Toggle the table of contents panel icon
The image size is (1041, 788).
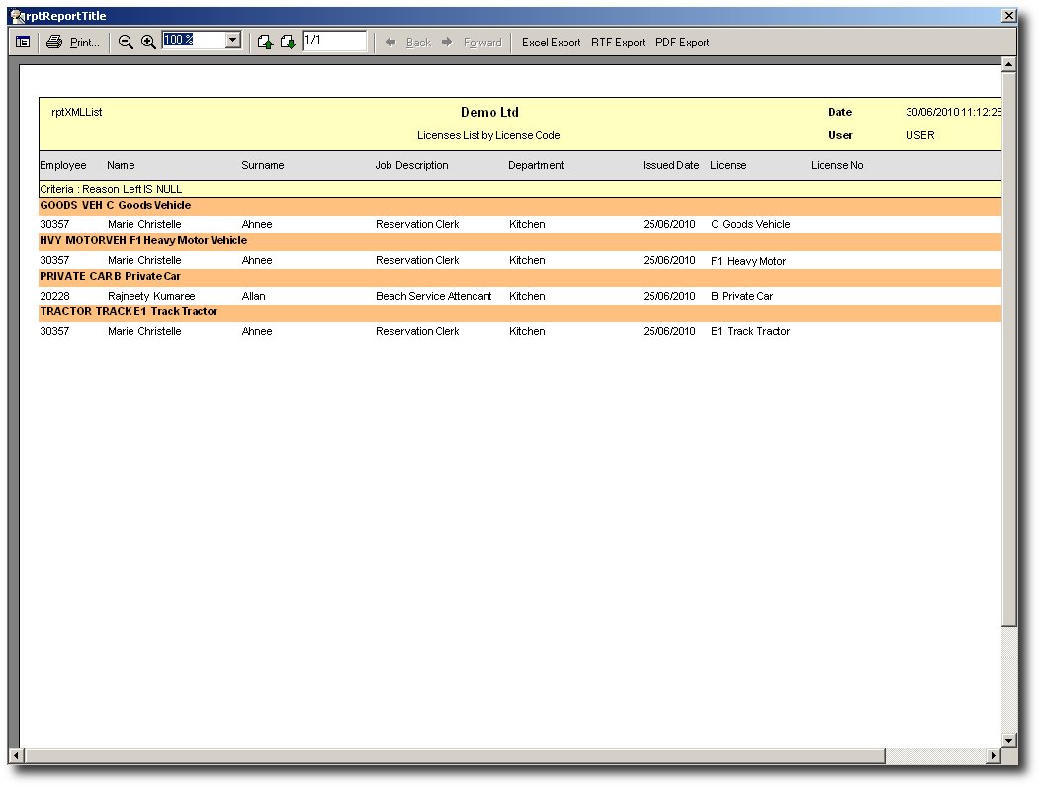click(x=23, y=43)
